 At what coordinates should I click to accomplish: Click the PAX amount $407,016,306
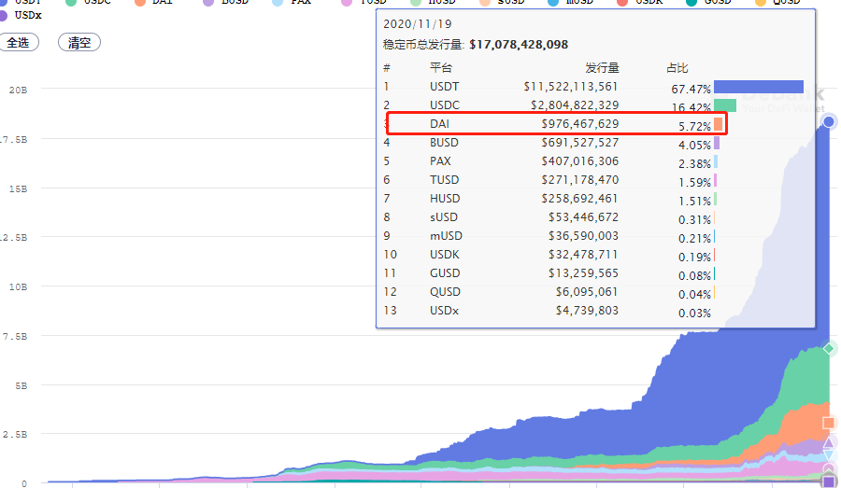click(x=579, y=161)
